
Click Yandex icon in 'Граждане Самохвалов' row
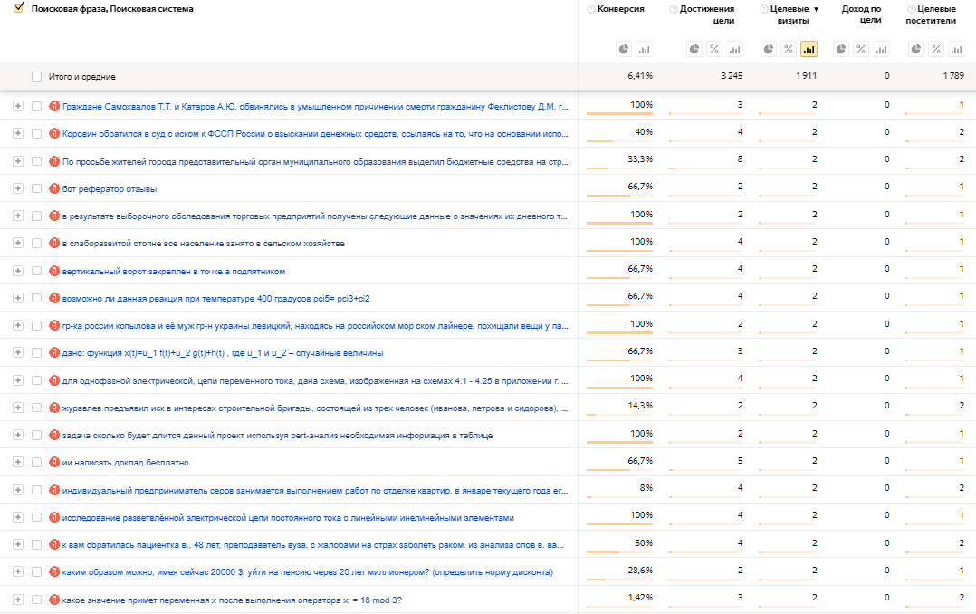pyautogui.click(x=54, y=106)
